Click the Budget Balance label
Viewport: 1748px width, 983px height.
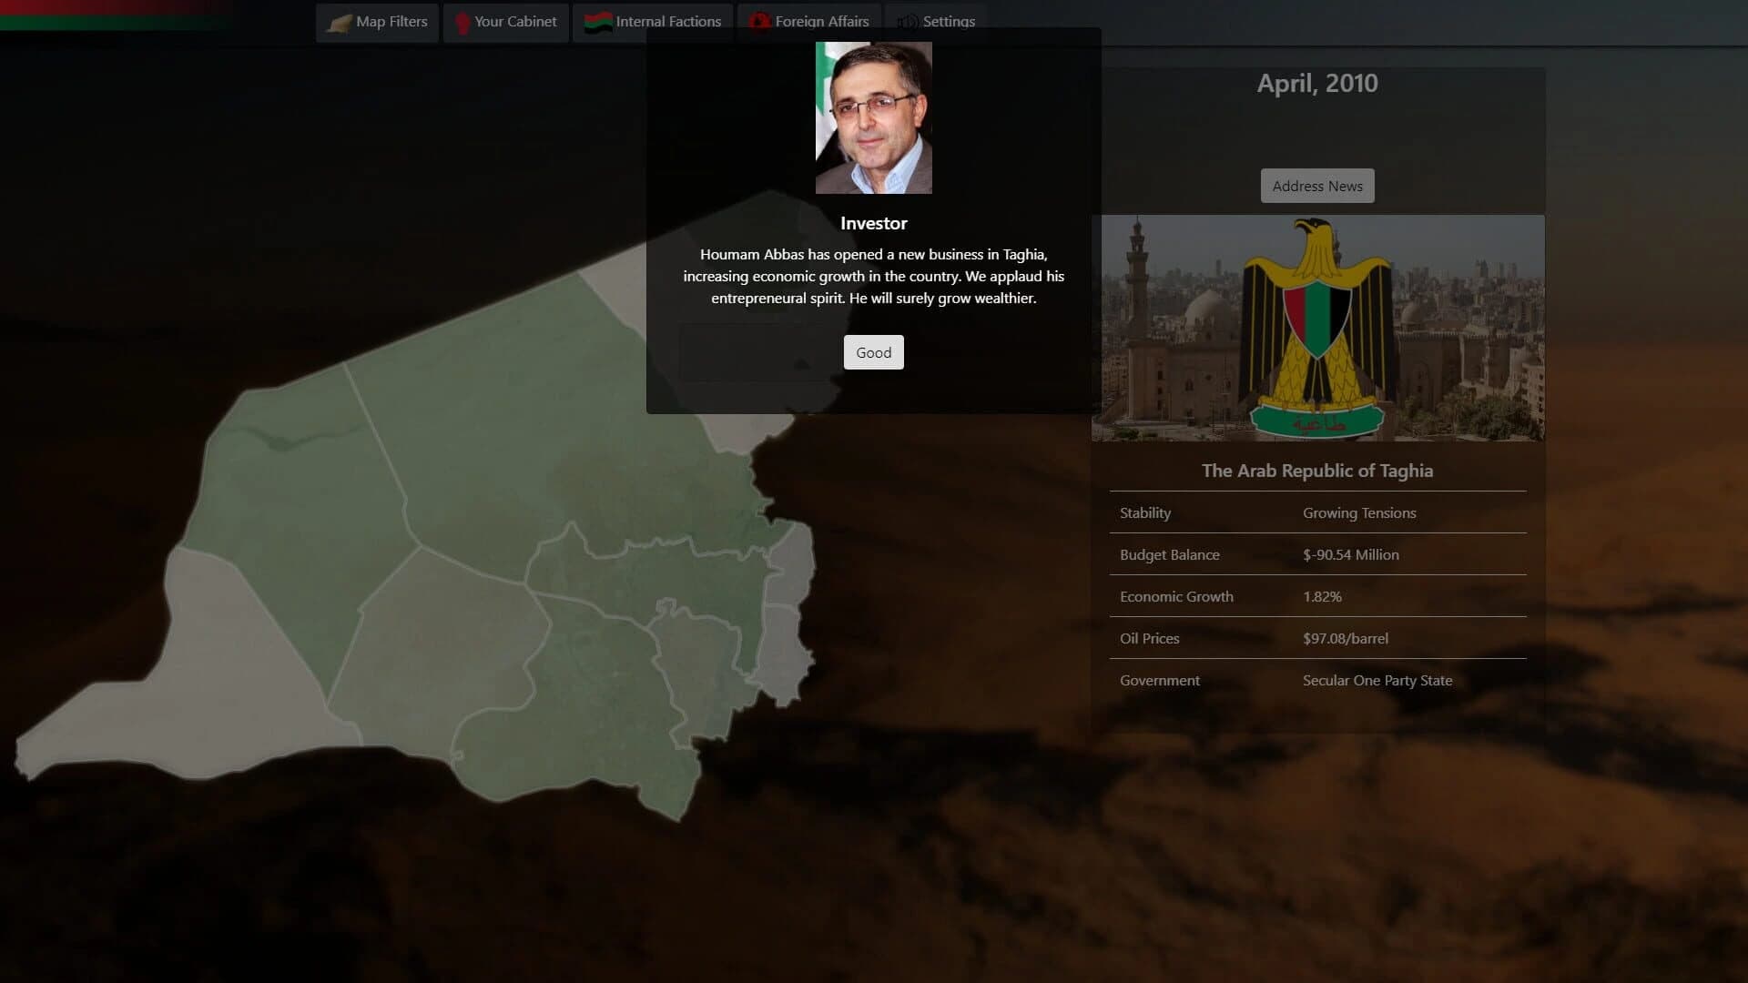click(x=1169, y=554)
